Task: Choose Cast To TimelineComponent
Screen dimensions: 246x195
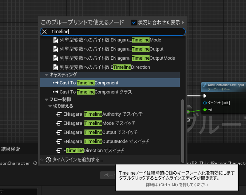Action: click(x=110, y=83)
